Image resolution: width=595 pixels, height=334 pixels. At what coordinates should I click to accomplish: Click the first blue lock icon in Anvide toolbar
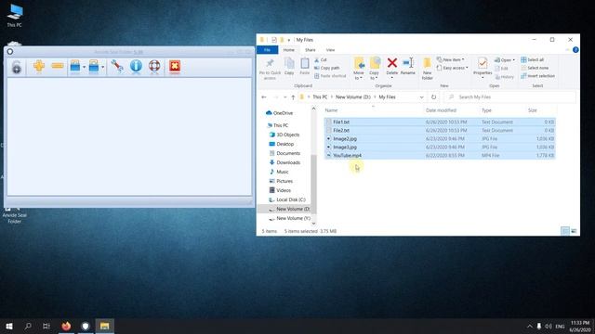[75, 66]
